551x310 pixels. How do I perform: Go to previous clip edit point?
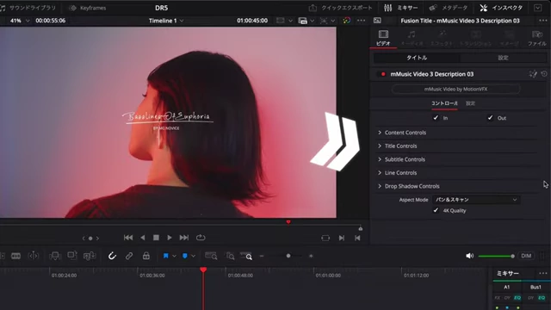(x=357, y=238)
